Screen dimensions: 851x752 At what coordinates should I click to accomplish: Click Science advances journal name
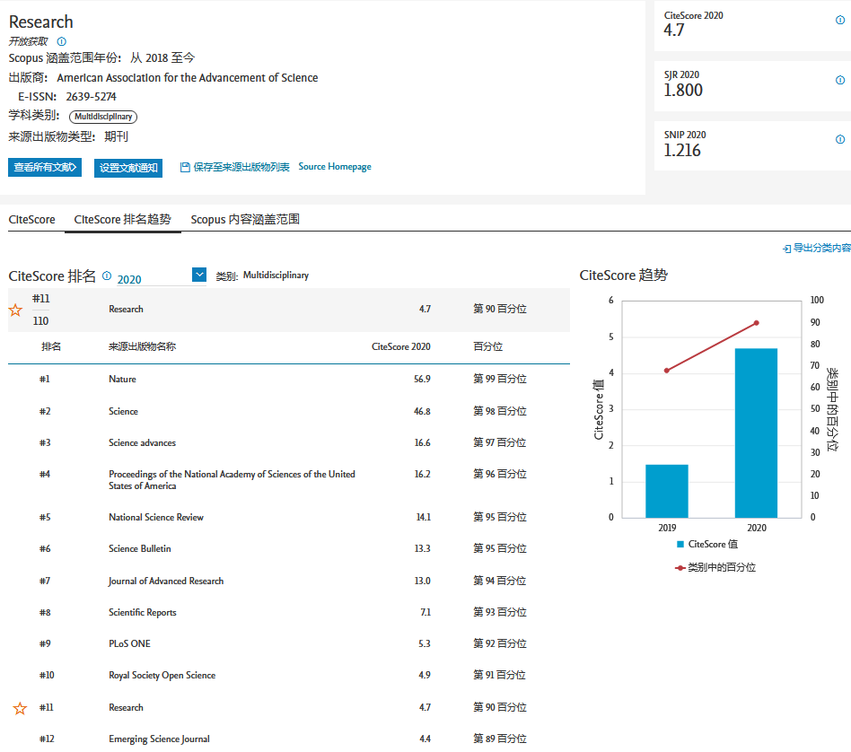142,442
